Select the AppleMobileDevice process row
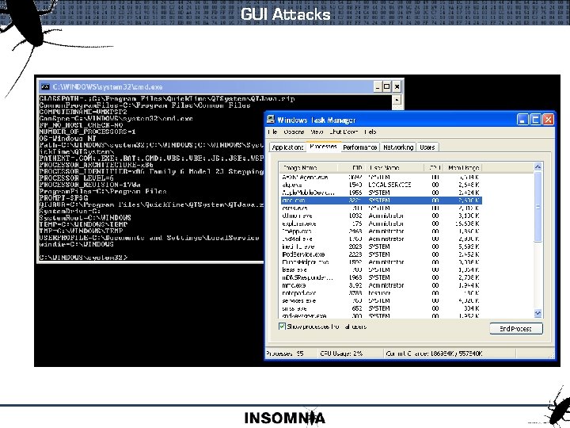This screenshot has height=428, width=570. pyautogui.click(x=381, y=193)
